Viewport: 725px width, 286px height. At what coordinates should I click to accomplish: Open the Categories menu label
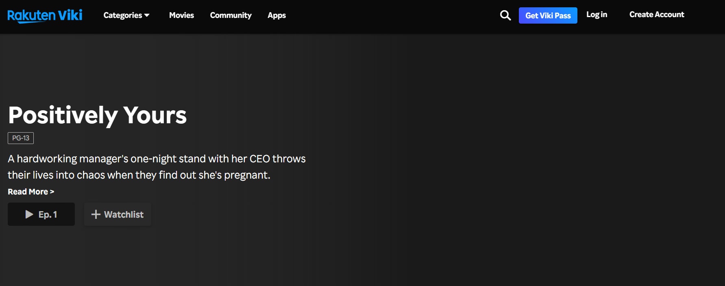[x=122, y=15]
